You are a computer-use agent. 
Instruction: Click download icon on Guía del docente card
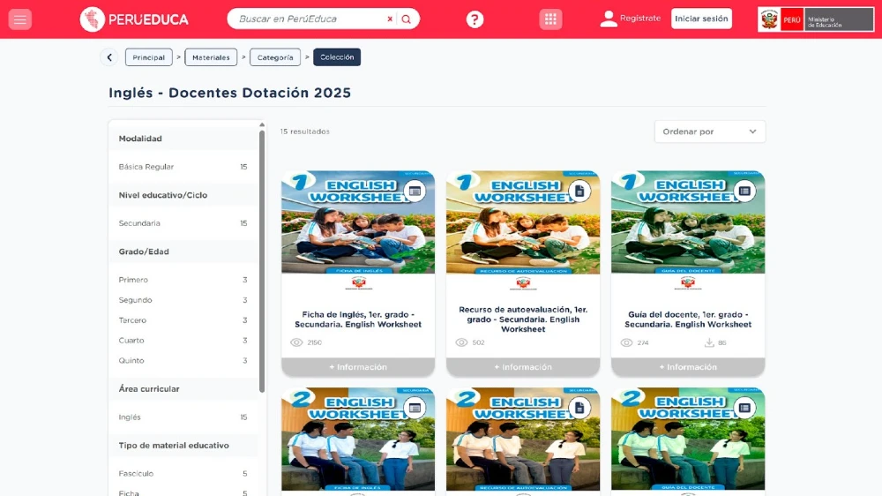pos(709,342)
